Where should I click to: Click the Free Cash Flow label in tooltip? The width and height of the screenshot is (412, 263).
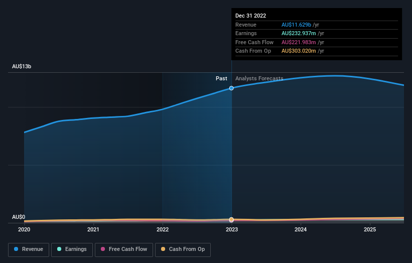click(254, 42)
